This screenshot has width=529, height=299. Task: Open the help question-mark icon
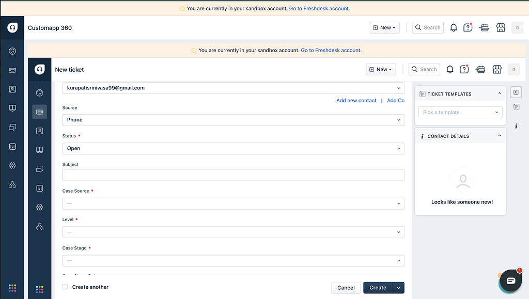(463, 69)
